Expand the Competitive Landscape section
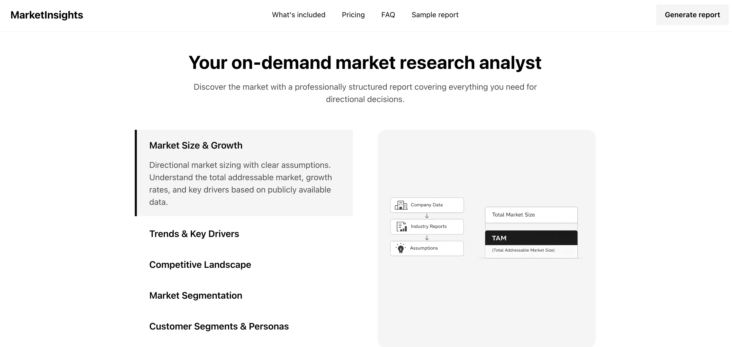The width and height of the screenshot is (732, 347). 200,264
